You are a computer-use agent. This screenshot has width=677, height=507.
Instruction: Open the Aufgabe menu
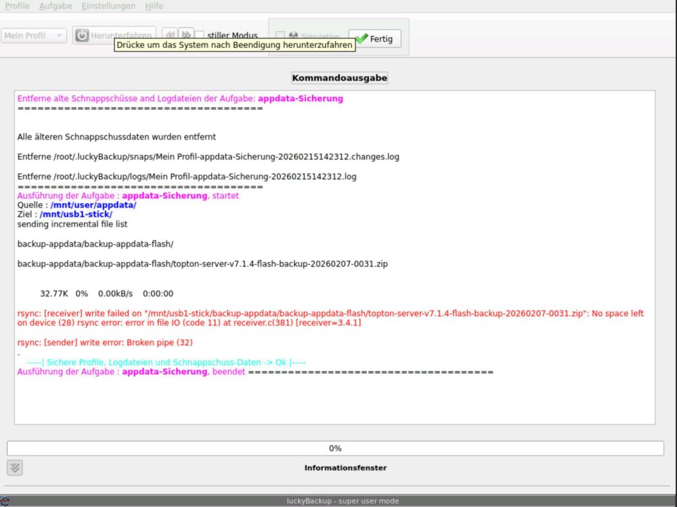56,6
